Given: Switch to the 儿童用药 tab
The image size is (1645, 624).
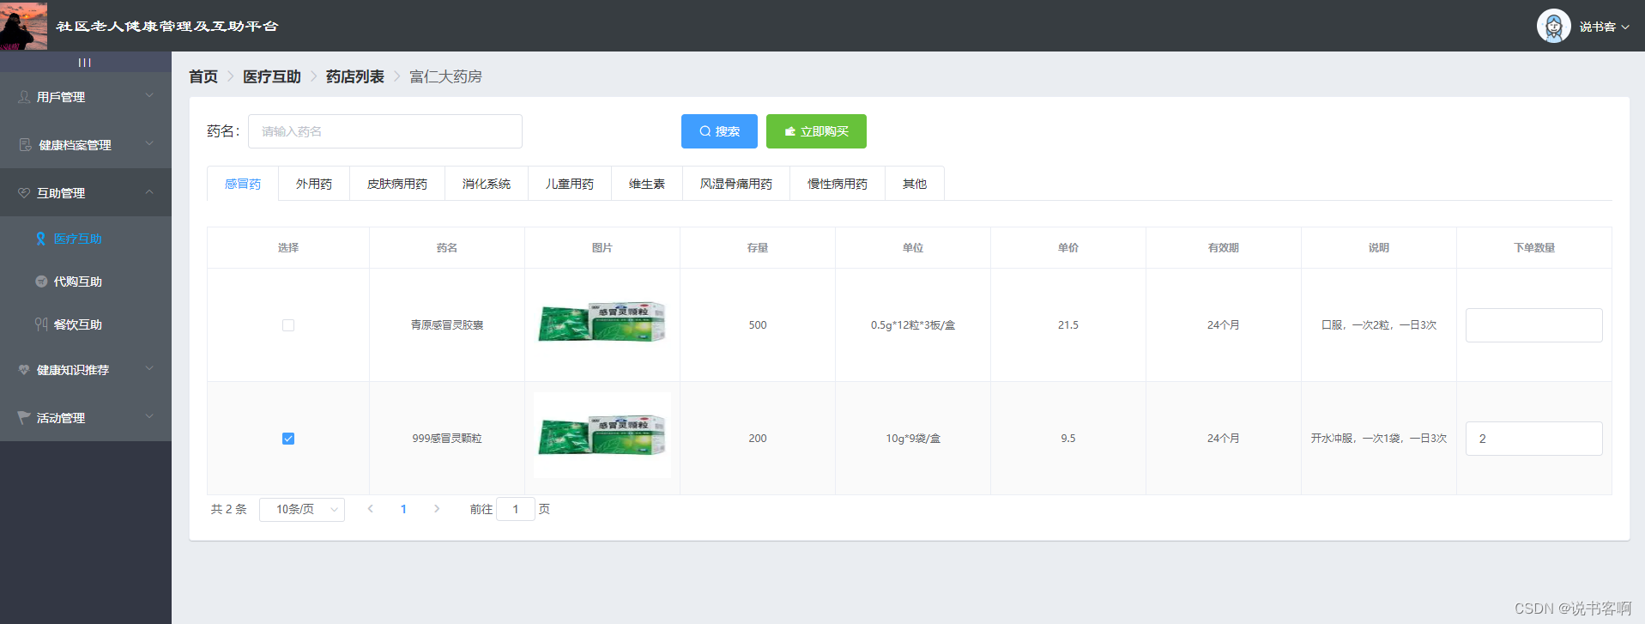Looking at the screenshot, I should [x=570, y=184].
